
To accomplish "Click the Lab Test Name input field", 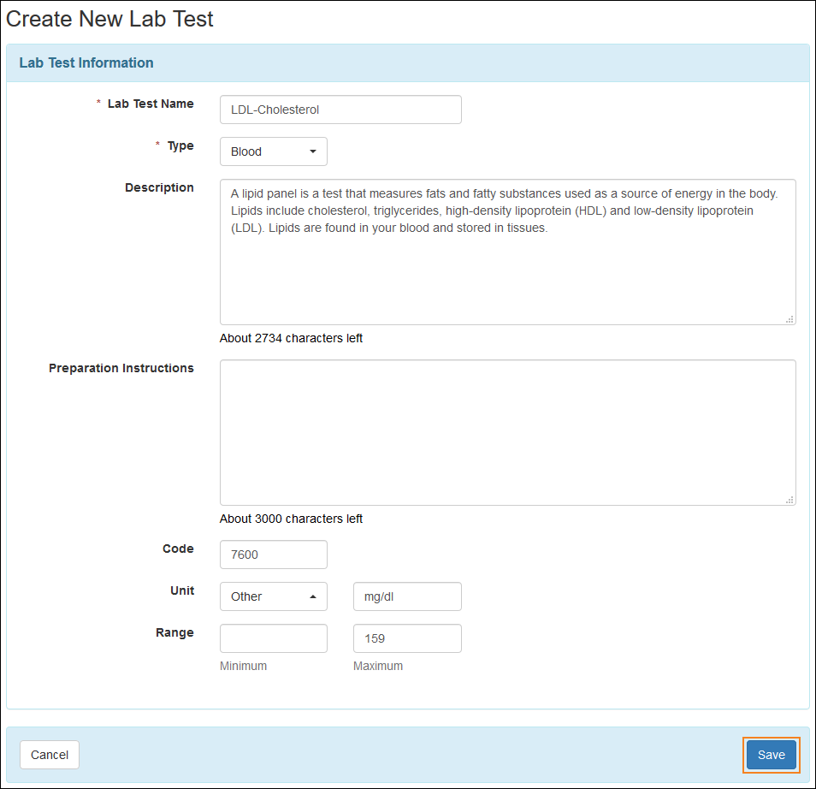I will (x=340, y=110).
